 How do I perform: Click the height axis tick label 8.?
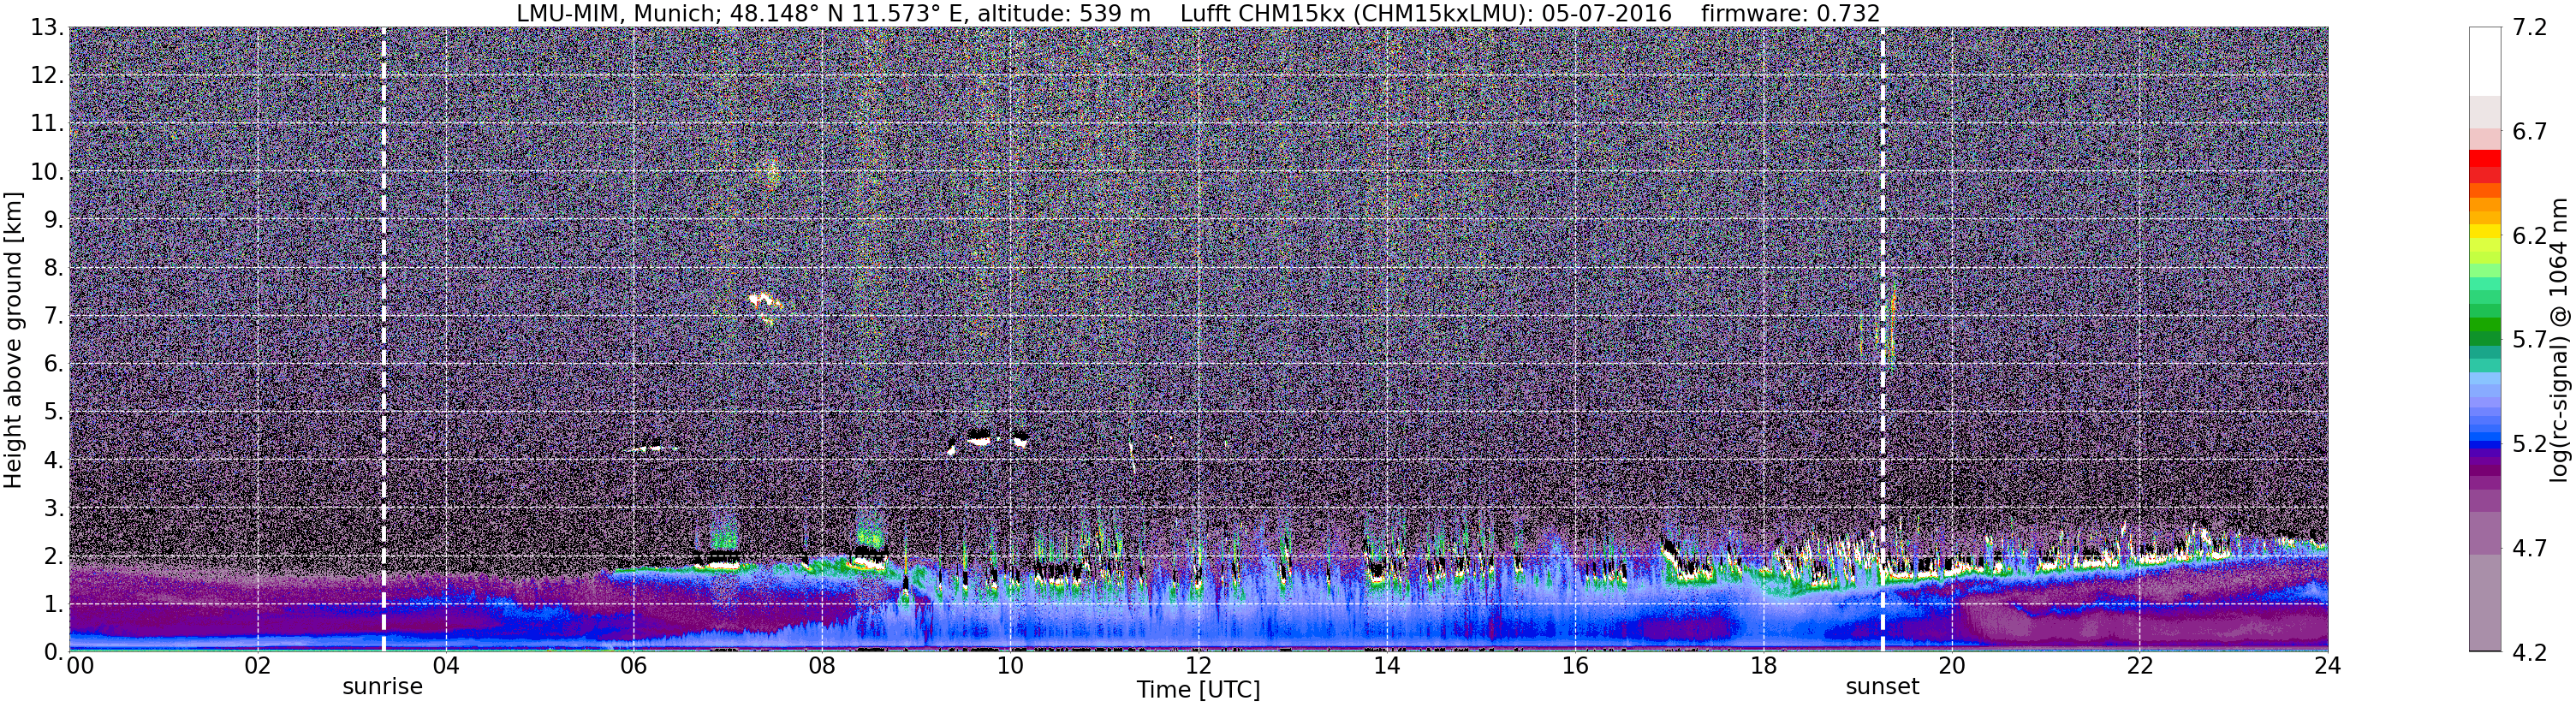coord(54,268)
